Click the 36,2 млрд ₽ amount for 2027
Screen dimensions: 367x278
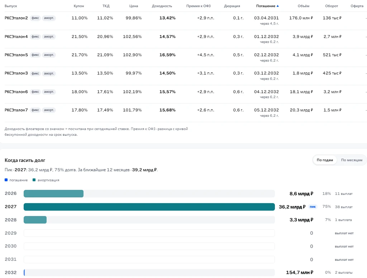292,207
